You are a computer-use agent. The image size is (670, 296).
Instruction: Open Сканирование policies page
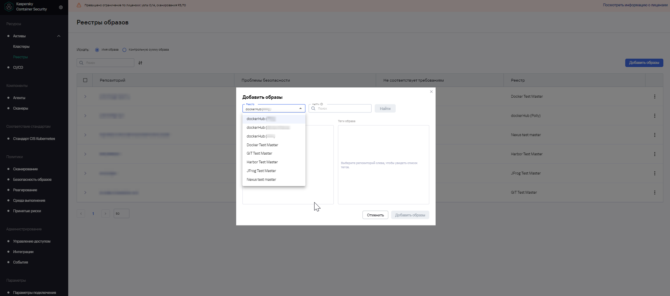point(26,169)
